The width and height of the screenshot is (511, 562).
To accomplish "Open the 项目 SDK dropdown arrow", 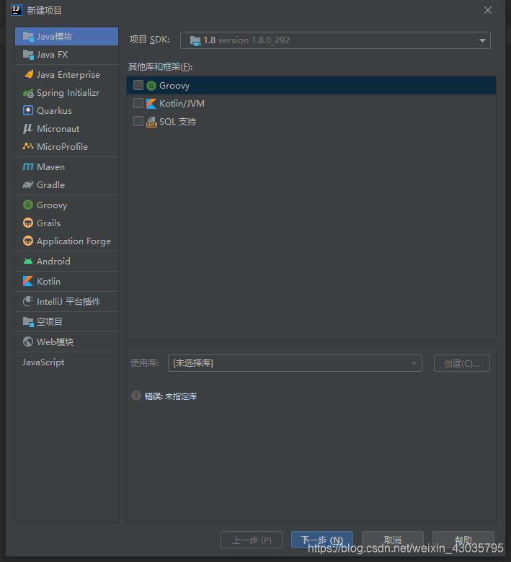I will pos(482,40).
